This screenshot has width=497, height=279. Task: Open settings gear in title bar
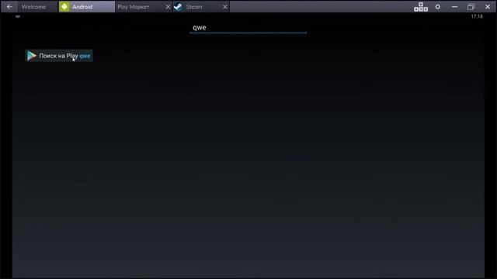click(438, 7)
